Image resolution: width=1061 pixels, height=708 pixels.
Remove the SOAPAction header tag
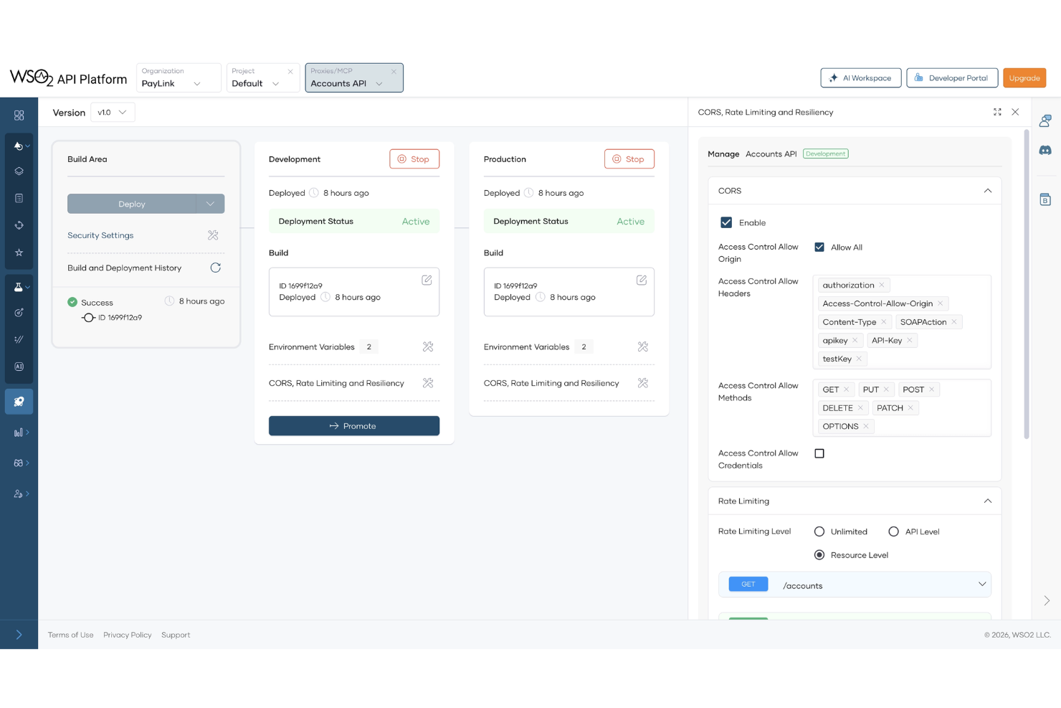coord(954,322)
